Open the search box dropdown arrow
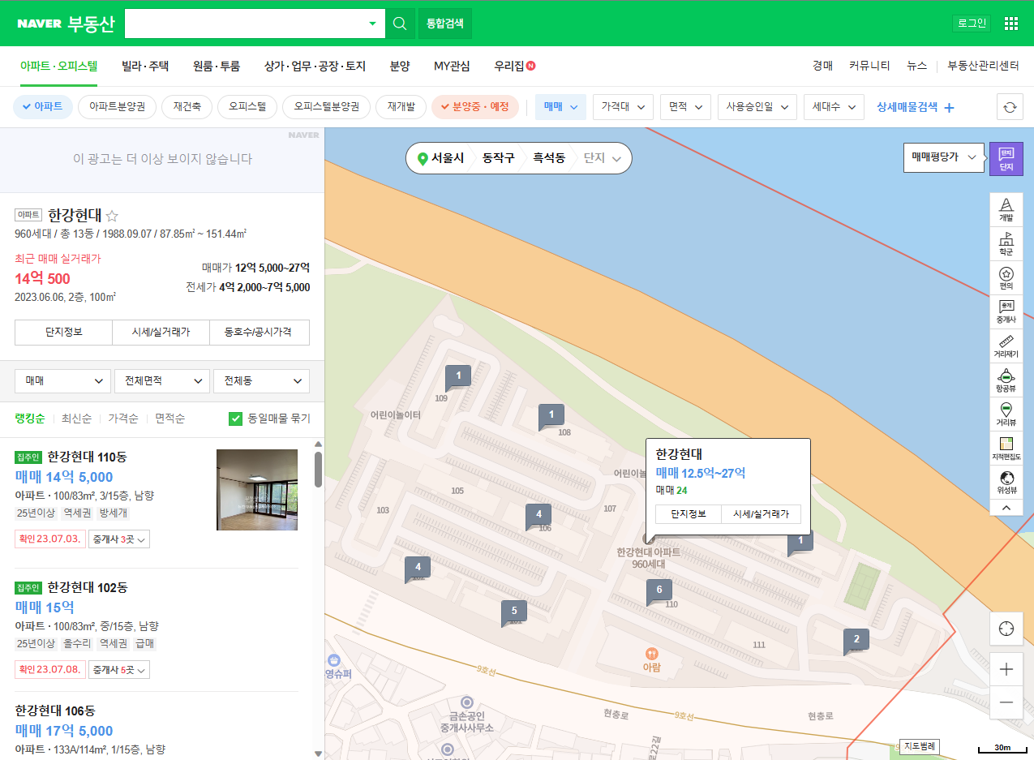 (x=373, y=24)
